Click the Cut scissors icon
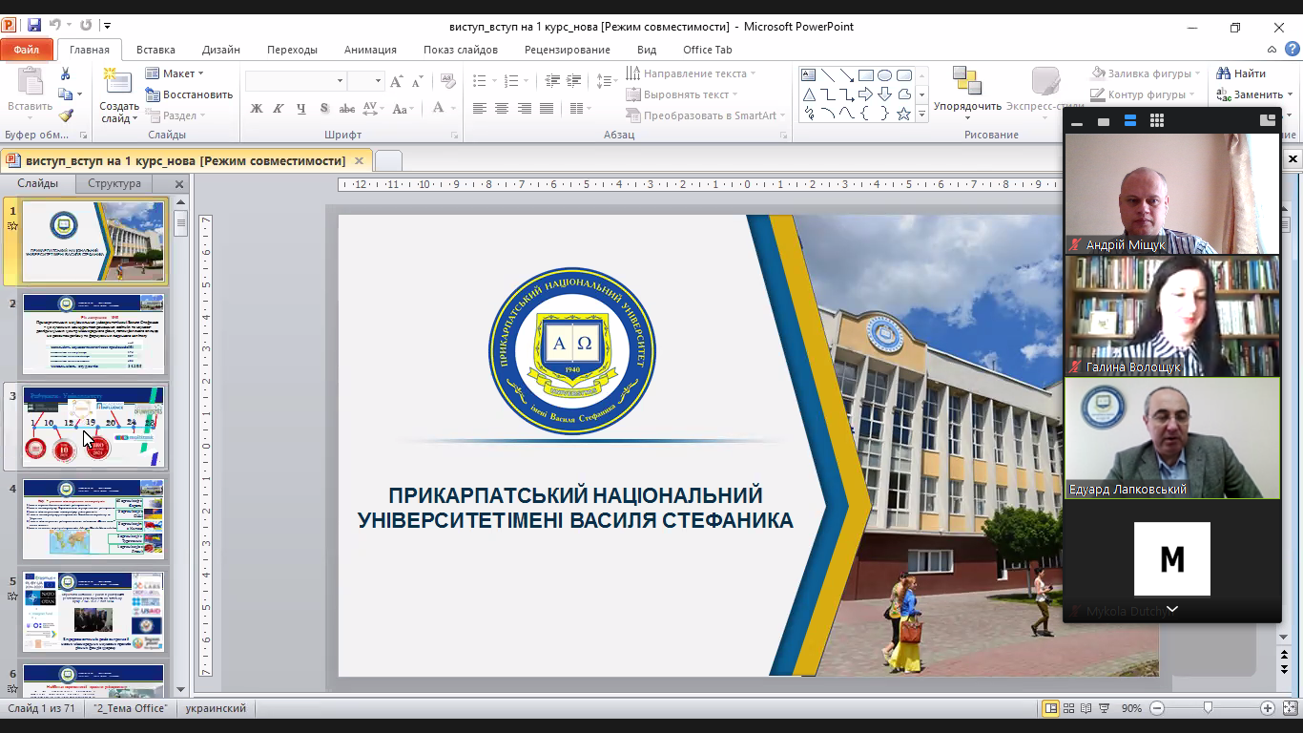 pyautogui.click(x=65, y=73)
